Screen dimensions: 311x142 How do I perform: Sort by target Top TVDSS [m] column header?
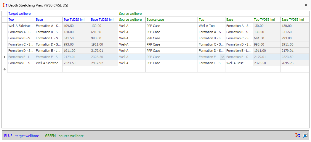pos(76,20)
